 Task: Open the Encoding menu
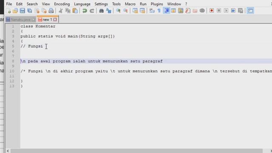coord(62,4)
